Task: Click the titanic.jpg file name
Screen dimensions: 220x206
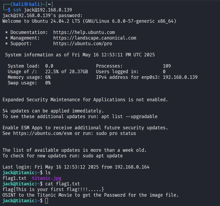Action: [47, 178]
